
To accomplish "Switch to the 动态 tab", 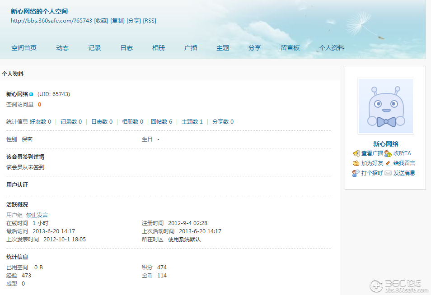I will pos(62,47).
